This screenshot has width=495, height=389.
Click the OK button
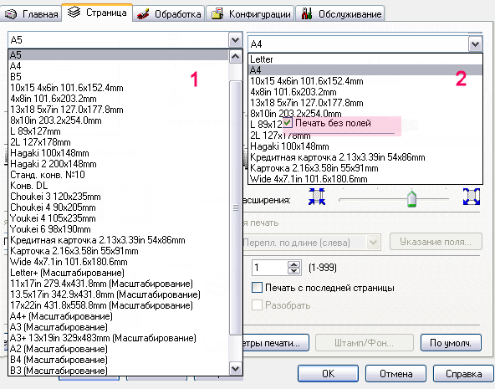click(x=328, y=374)
